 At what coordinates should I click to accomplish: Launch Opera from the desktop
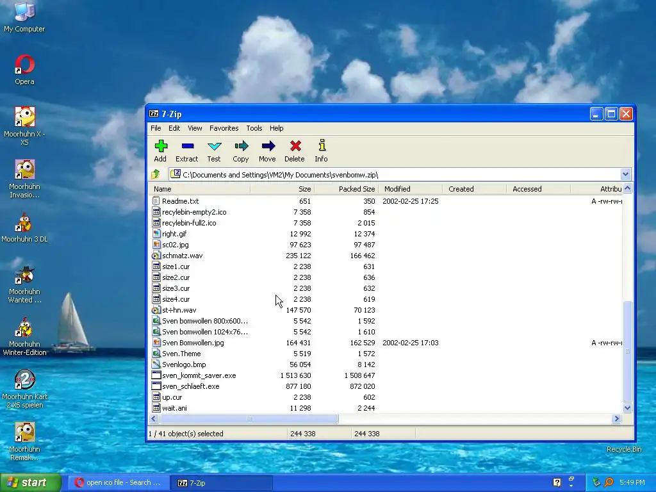[x=24, y=69]
